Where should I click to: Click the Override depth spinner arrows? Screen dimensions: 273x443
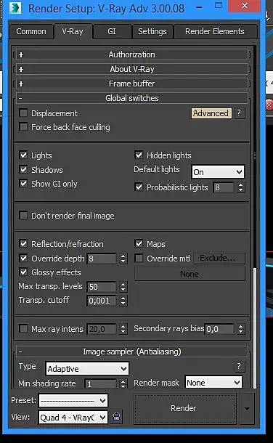click(123, 259)
